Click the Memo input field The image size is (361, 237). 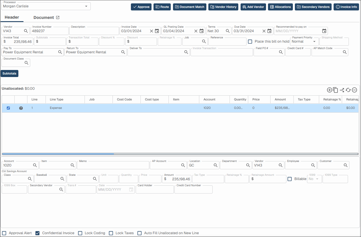pyautogui.click(x=113, y=165)
